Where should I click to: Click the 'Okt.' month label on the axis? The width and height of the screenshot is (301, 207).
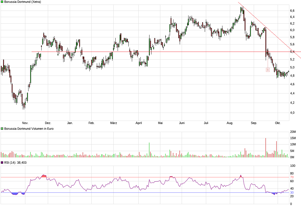point(278,123)
